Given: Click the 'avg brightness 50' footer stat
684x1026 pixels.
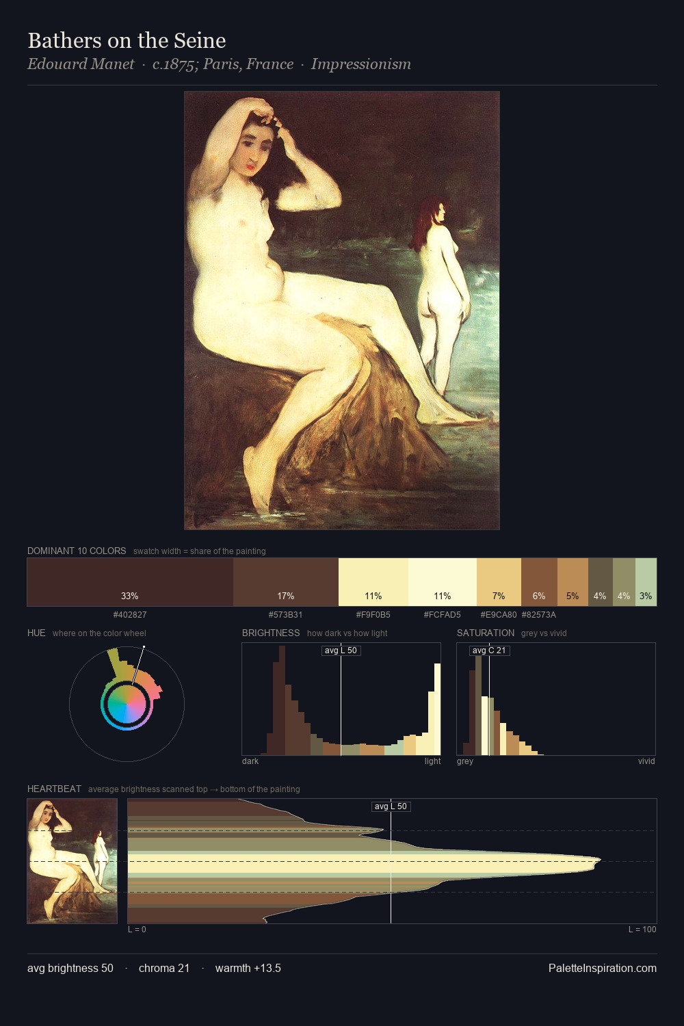Looking at the screenshot, I should coord(70,968).
